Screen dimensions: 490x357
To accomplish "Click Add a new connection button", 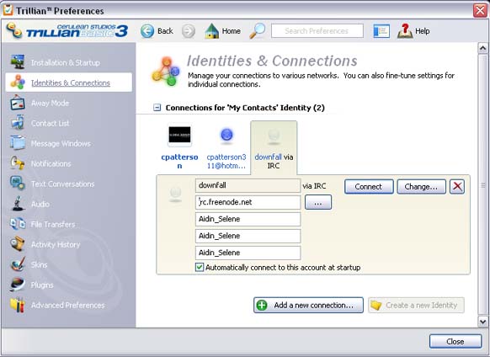I will (x=308, y=305).
